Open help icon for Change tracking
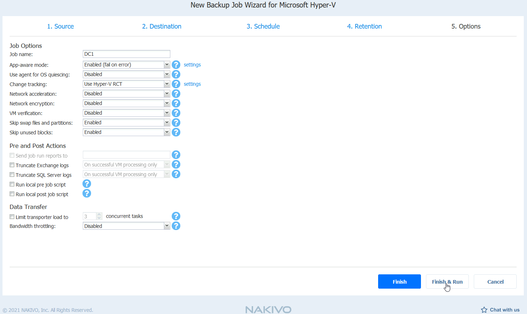527x314 pixels. (x=176, y=84)
